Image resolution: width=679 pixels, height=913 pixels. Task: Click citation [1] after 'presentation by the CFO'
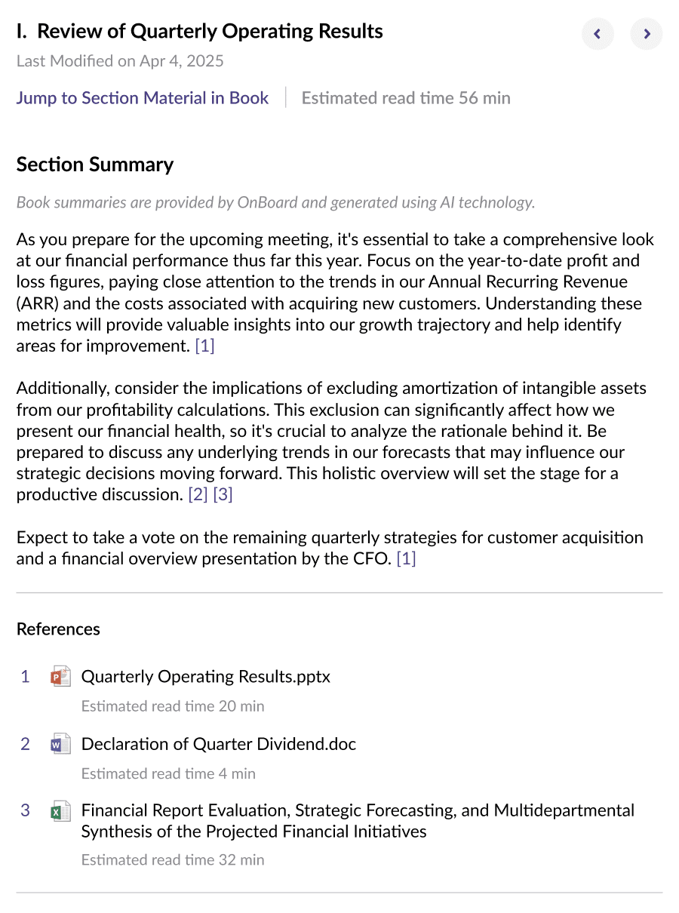click(406, 559)
